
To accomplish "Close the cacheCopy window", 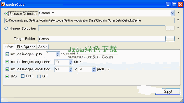I will click(x=180, y=4).
